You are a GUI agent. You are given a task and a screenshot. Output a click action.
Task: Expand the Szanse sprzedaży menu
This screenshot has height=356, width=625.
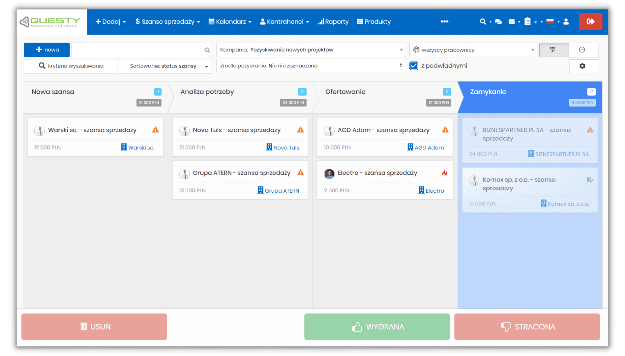click(x=168, y=22)
